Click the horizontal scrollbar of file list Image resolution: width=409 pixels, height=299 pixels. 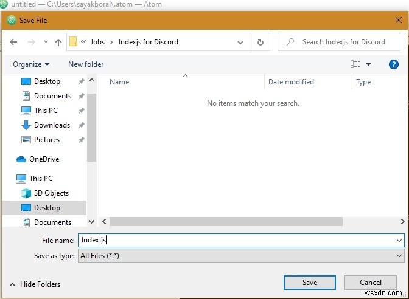tap(226, 222)
